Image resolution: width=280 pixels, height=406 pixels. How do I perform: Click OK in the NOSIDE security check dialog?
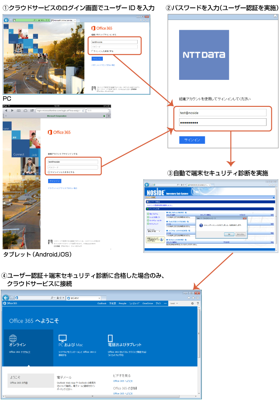point(229,234)
